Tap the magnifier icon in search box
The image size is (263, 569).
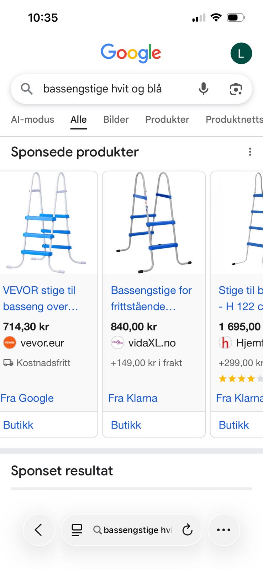pos(27,89)
